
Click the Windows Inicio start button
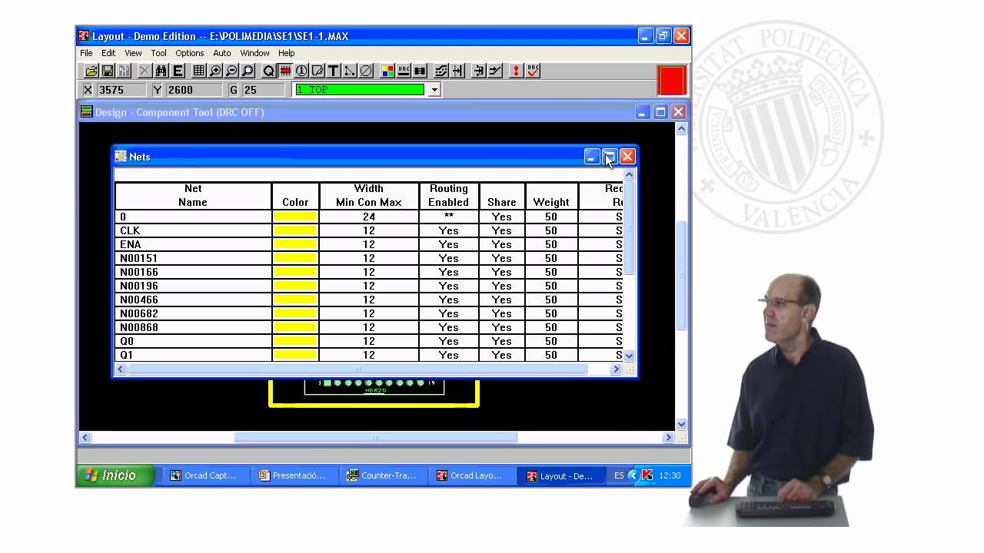point(115,475)
